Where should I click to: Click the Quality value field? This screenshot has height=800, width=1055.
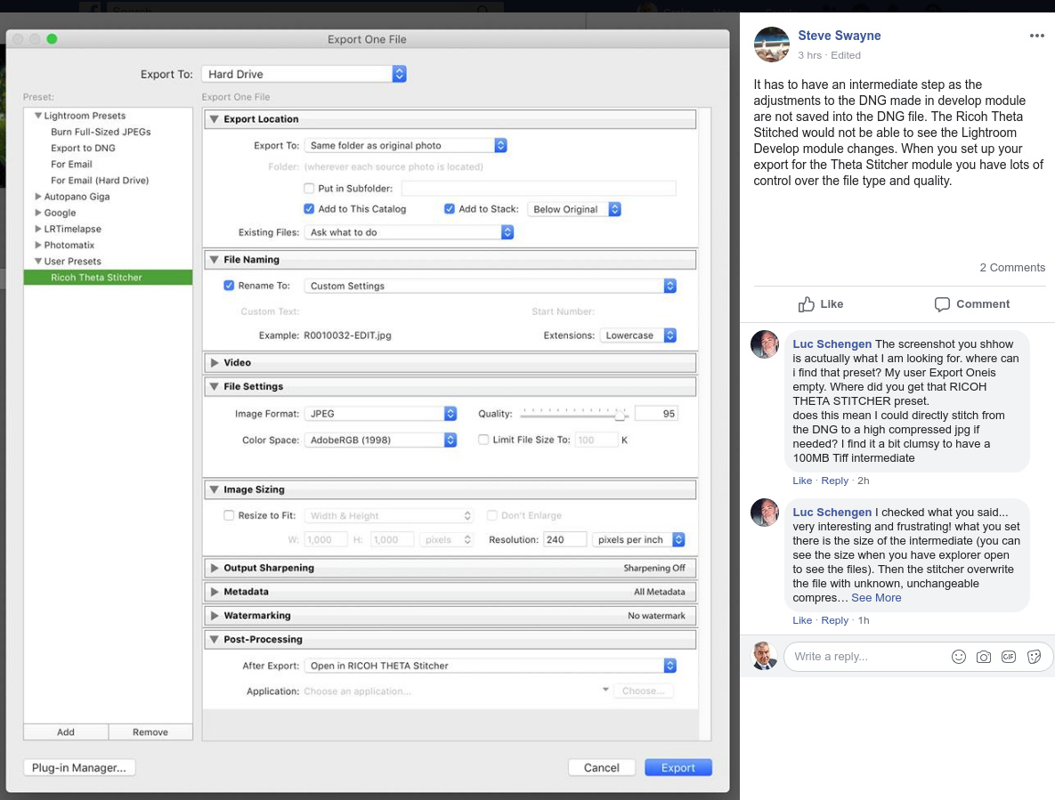tap(656, 414)
